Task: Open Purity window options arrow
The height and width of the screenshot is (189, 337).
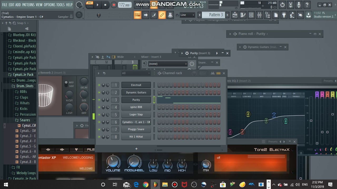Action: (182, 53)
